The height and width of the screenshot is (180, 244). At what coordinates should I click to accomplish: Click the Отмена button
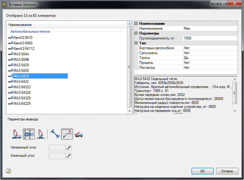tap(227, 171)
